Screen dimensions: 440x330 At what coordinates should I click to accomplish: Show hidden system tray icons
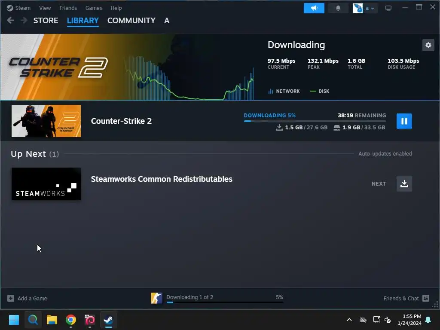pos(349,320)
